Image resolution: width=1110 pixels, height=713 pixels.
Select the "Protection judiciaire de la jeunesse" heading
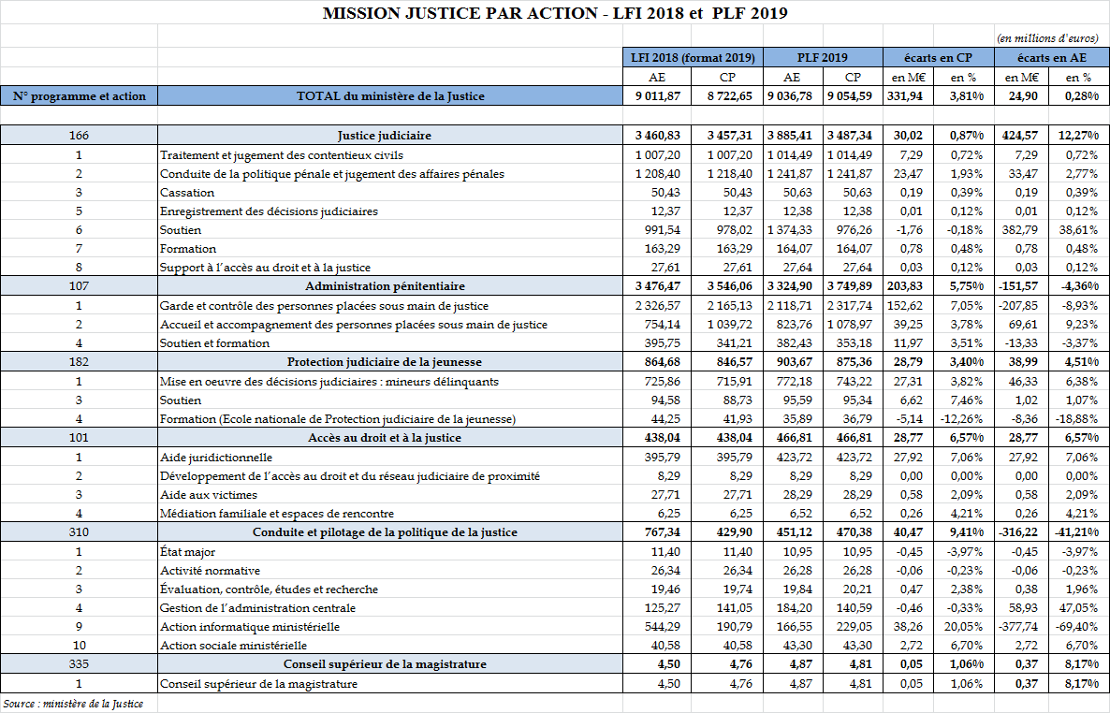point(390,361)
